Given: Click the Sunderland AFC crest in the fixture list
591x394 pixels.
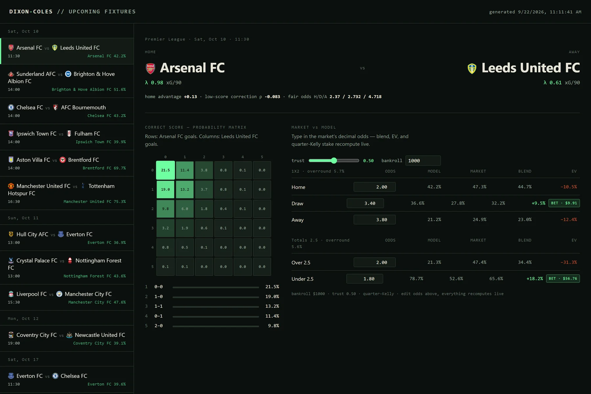Looking at the screenshot, I should pyautogui.click(x=11, y=74).
